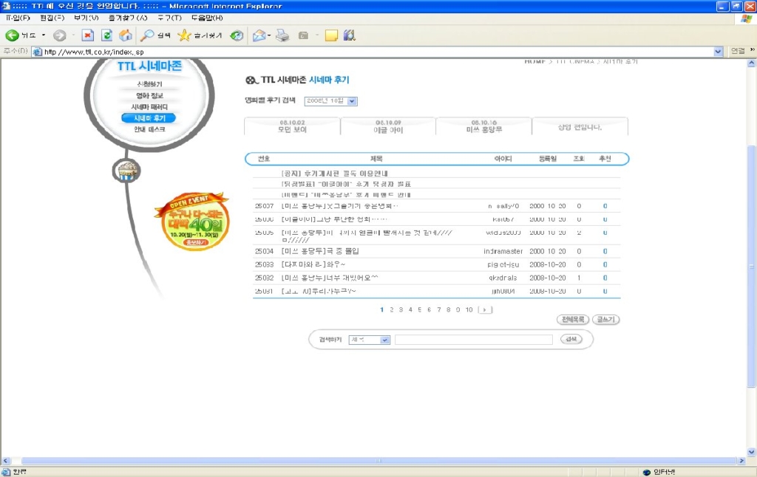Screen dimensions: 757x477
Task: Go to the Home page icon
Action: (x=126, y=35)
